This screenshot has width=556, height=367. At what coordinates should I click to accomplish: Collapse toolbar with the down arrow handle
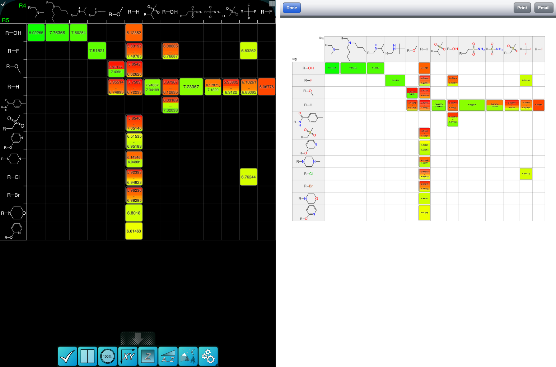point(137,338)
